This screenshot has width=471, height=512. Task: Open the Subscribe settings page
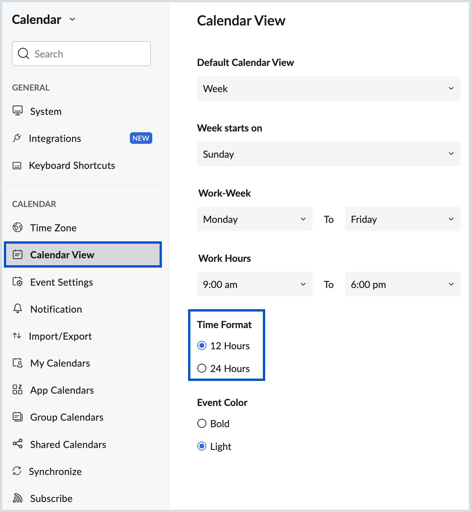51,499
